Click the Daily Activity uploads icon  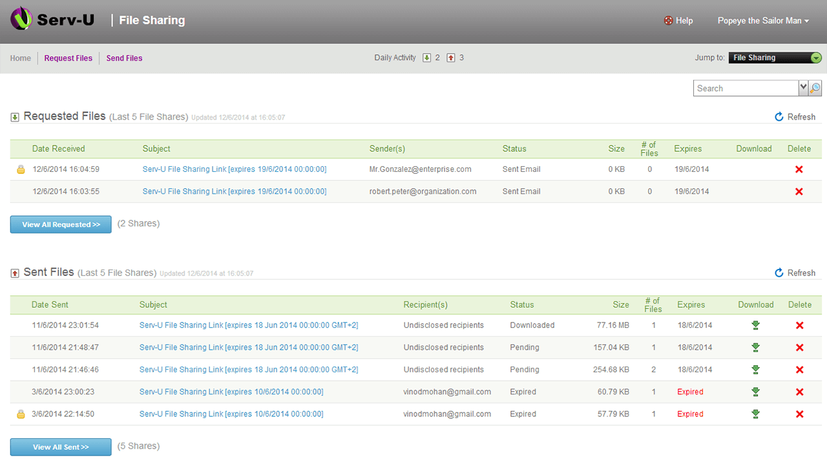451,58
